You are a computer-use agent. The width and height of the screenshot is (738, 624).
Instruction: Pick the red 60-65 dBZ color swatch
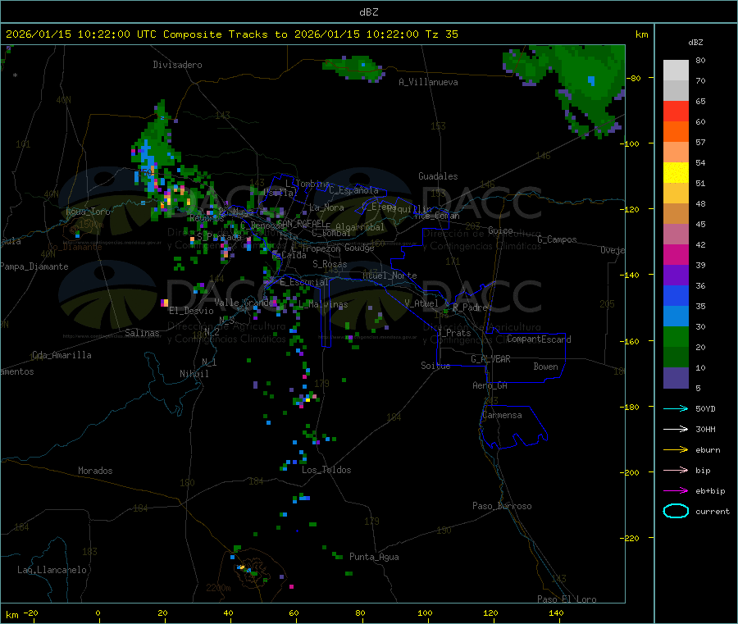point(676,112)
